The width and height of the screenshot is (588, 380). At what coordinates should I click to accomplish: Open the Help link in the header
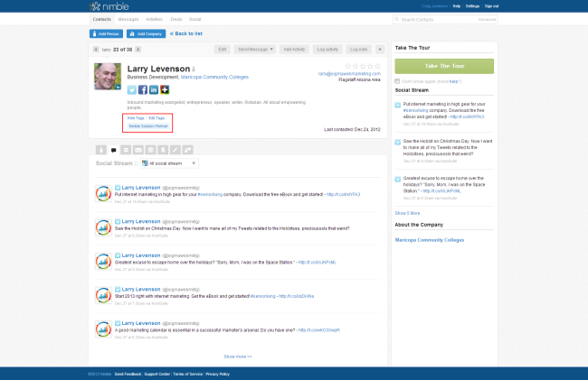(x=456, y=6)
